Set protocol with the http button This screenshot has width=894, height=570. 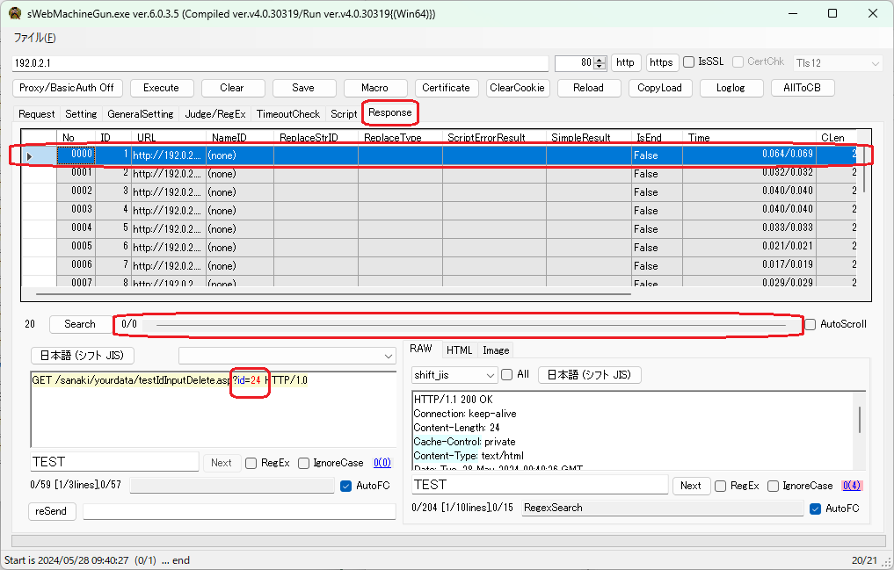click(626, 62)
